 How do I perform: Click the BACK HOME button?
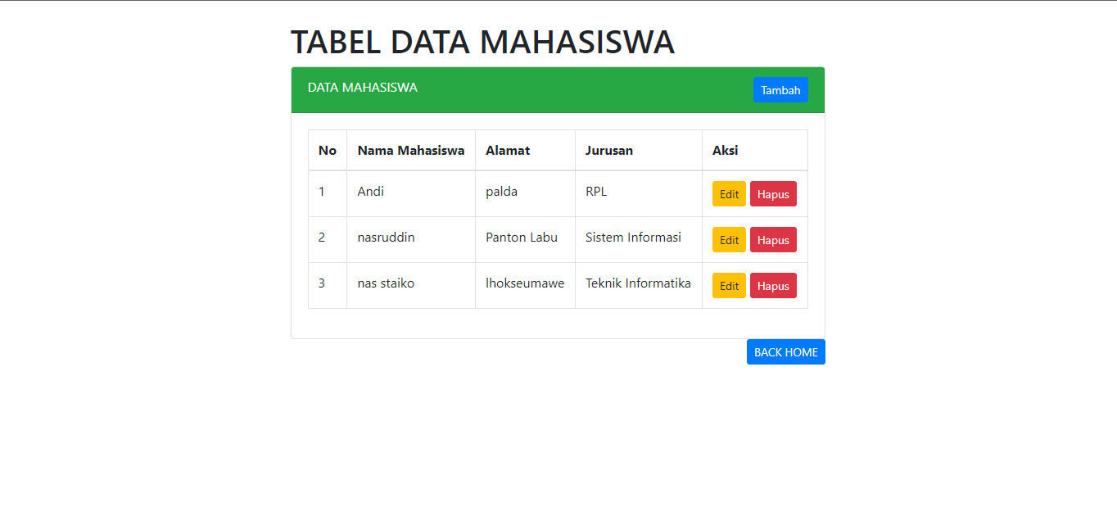[x=785, y=351]
